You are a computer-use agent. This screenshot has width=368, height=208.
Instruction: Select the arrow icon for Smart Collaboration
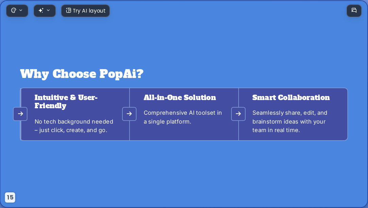238,114
